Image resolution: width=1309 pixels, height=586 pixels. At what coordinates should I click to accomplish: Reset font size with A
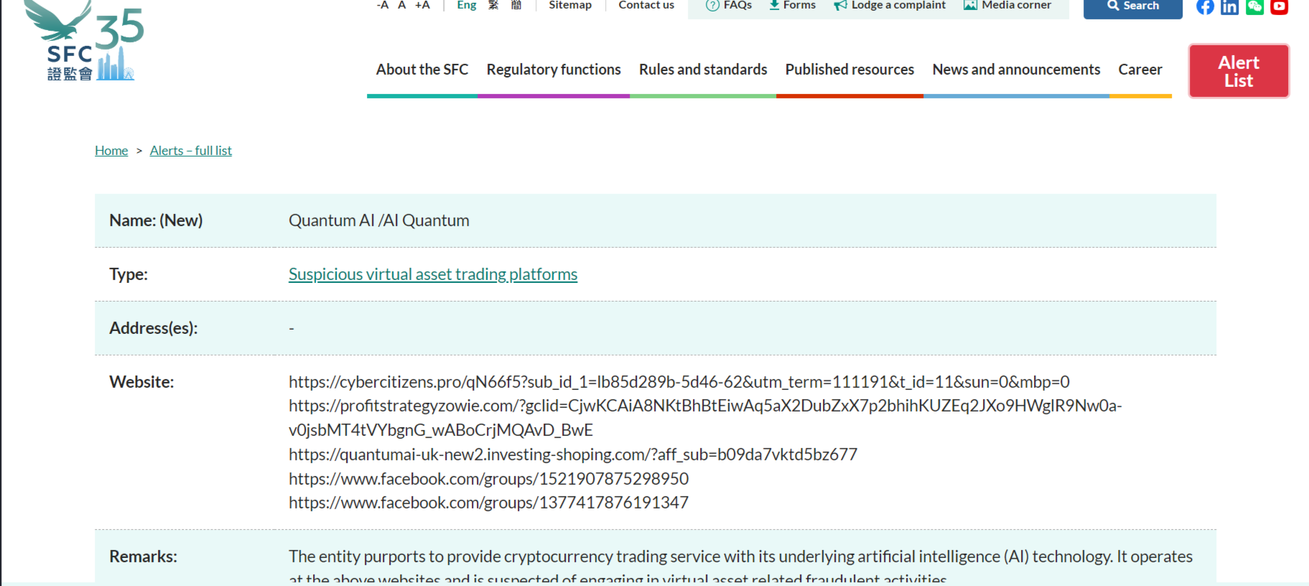[x=402, y=5]
